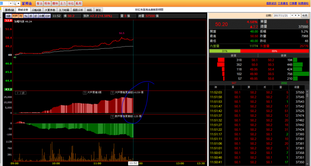
Task: Click the 11:50:41 trade row
Action: point(257,162)
